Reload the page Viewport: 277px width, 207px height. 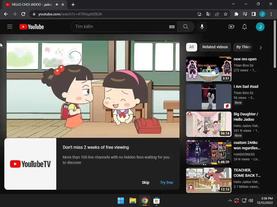click(x=23, y=14)
